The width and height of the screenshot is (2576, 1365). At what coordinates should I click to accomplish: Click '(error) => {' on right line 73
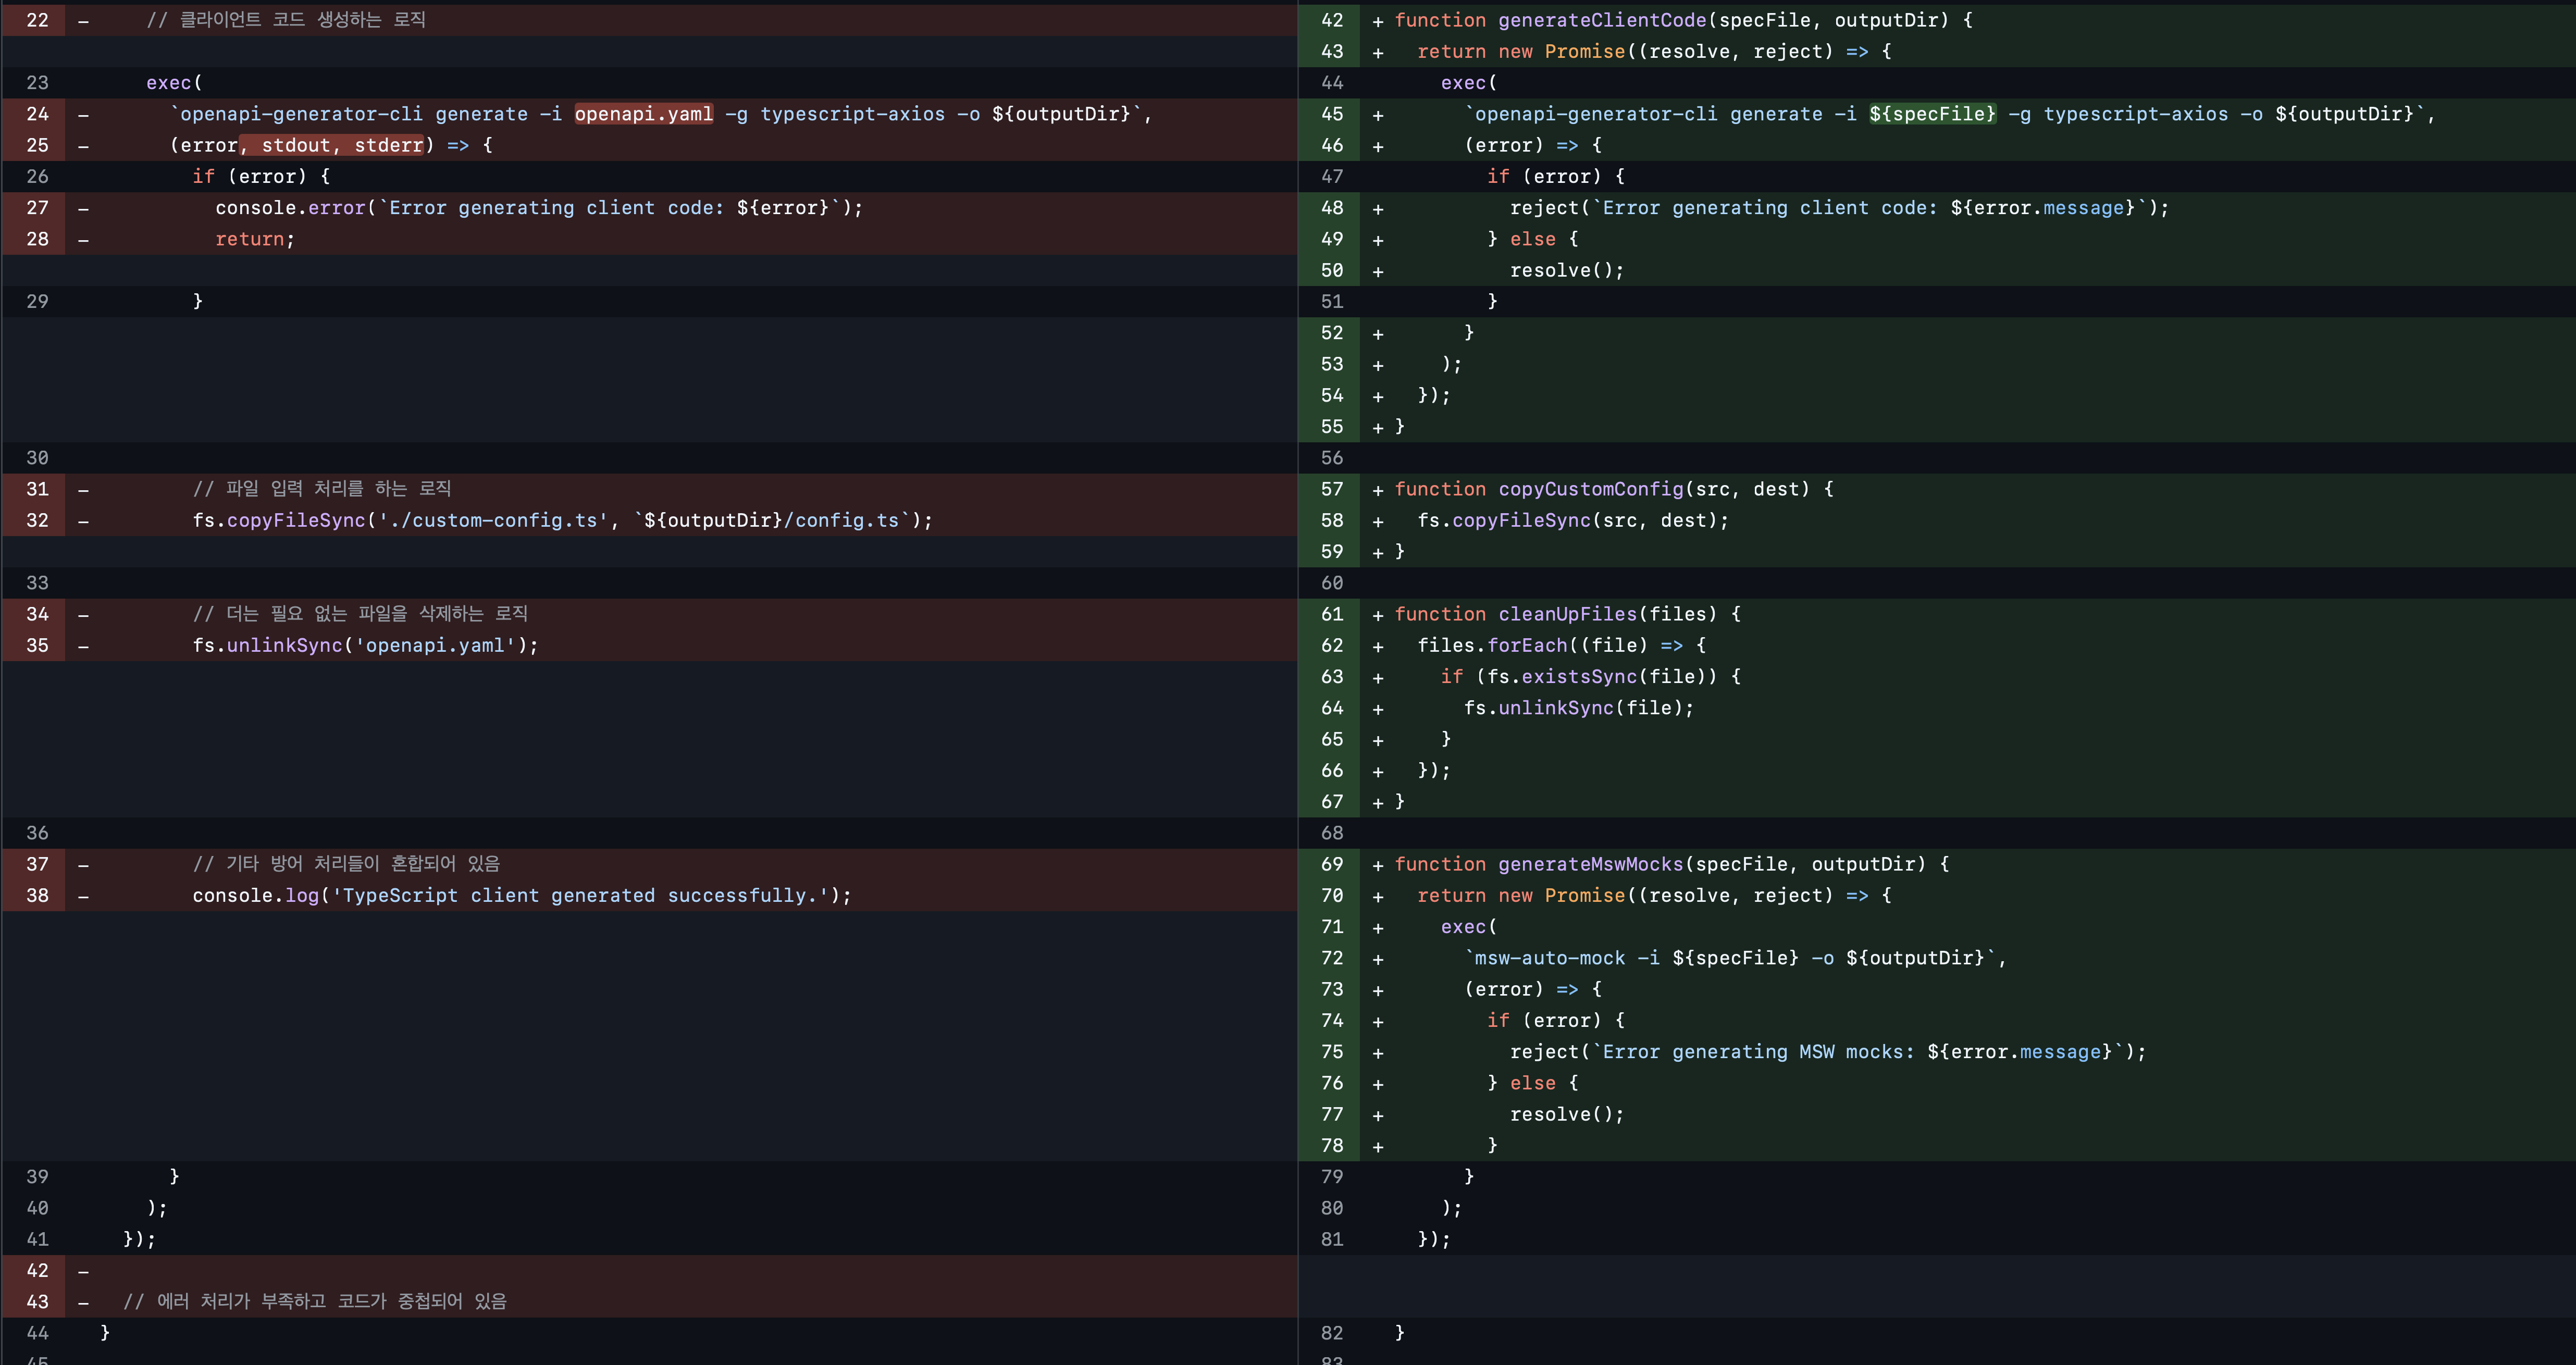pyautogui.click(x=1533, y=989)
